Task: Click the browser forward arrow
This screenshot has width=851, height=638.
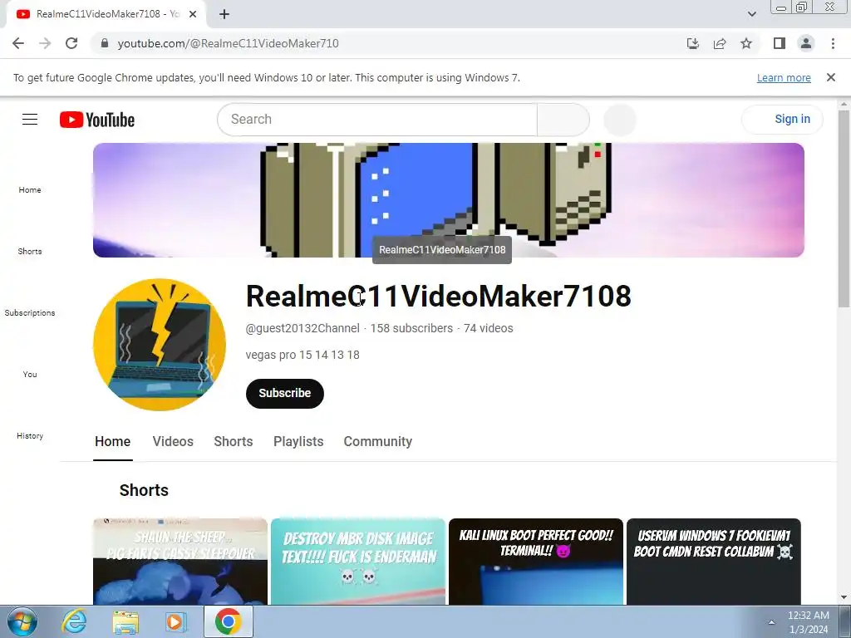Action: tap(45, 43)
